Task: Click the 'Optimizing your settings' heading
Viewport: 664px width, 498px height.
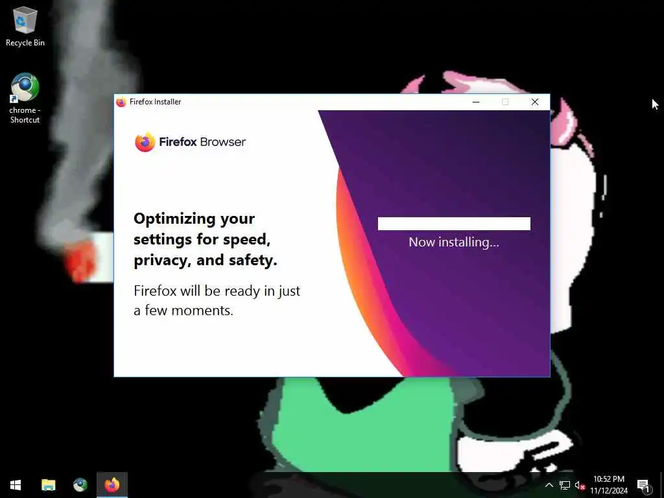Action: click(206, 240)
